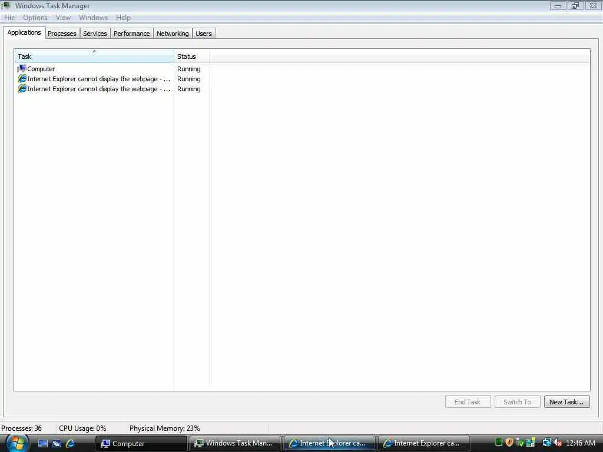Click green CPU meter tray icon
The width and height of the screenshot is (603, 452).
pyautogui.click(x=499, y=443)
